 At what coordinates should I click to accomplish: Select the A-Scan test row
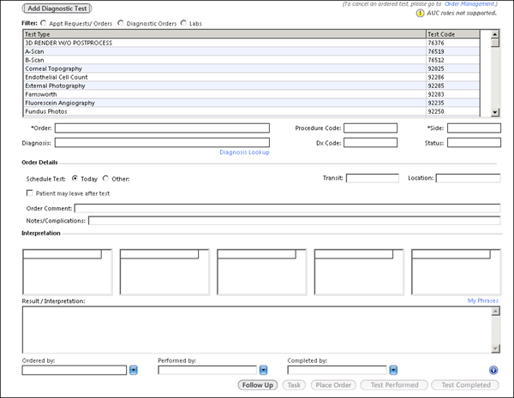(252, 51)
